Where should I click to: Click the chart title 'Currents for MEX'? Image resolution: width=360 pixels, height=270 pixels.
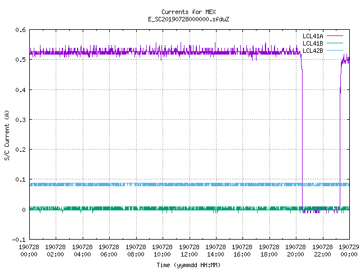click(x=188, y=12)
